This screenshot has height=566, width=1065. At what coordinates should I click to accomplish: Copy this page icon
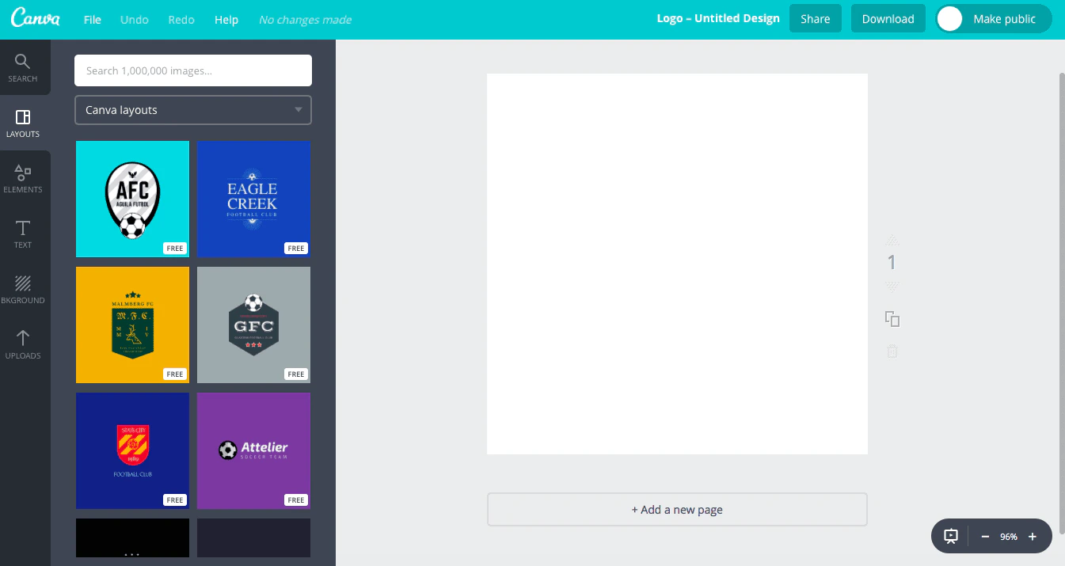[892, 319]
